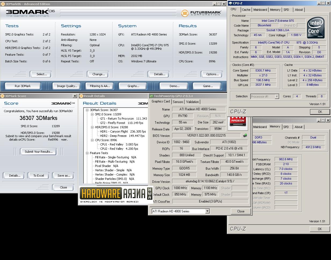Switch to the Sensors tab in GPU-Z

click(x=178, y=102)
